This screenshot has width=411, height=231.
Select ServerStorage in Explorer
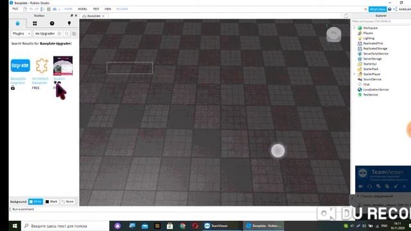pos(372,58)
